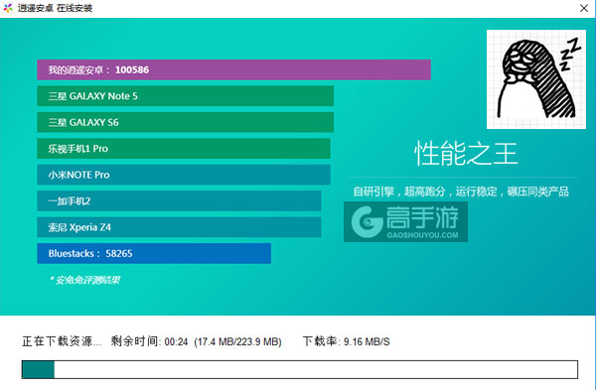The height and width of the screenshot is (390, 596).
Task: Click the sleeping penguin cartoon image
Action: tap(536, 79)
